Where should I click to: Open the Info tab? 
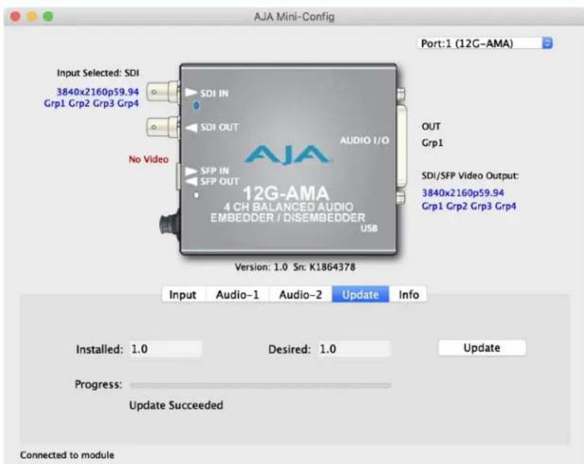408,295
